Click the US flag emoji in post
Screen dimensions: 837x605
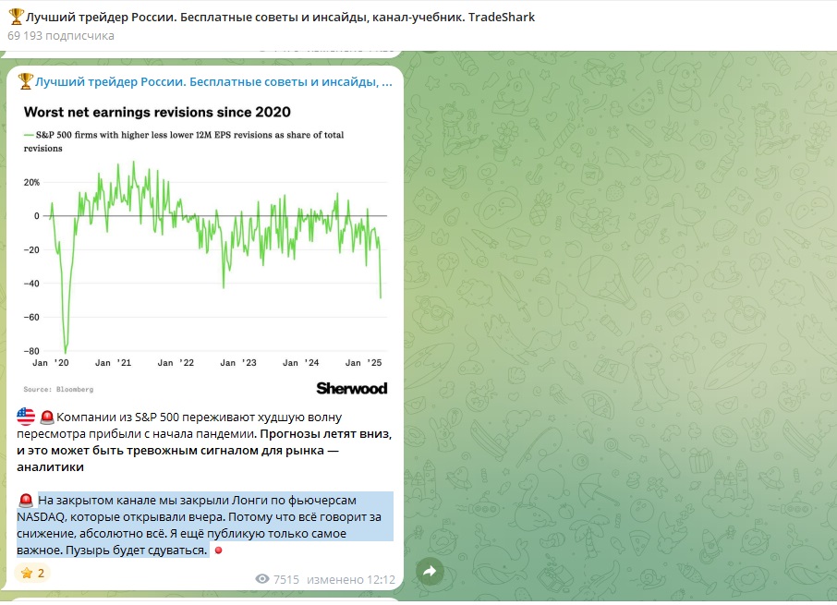click(x=25, y=417)
